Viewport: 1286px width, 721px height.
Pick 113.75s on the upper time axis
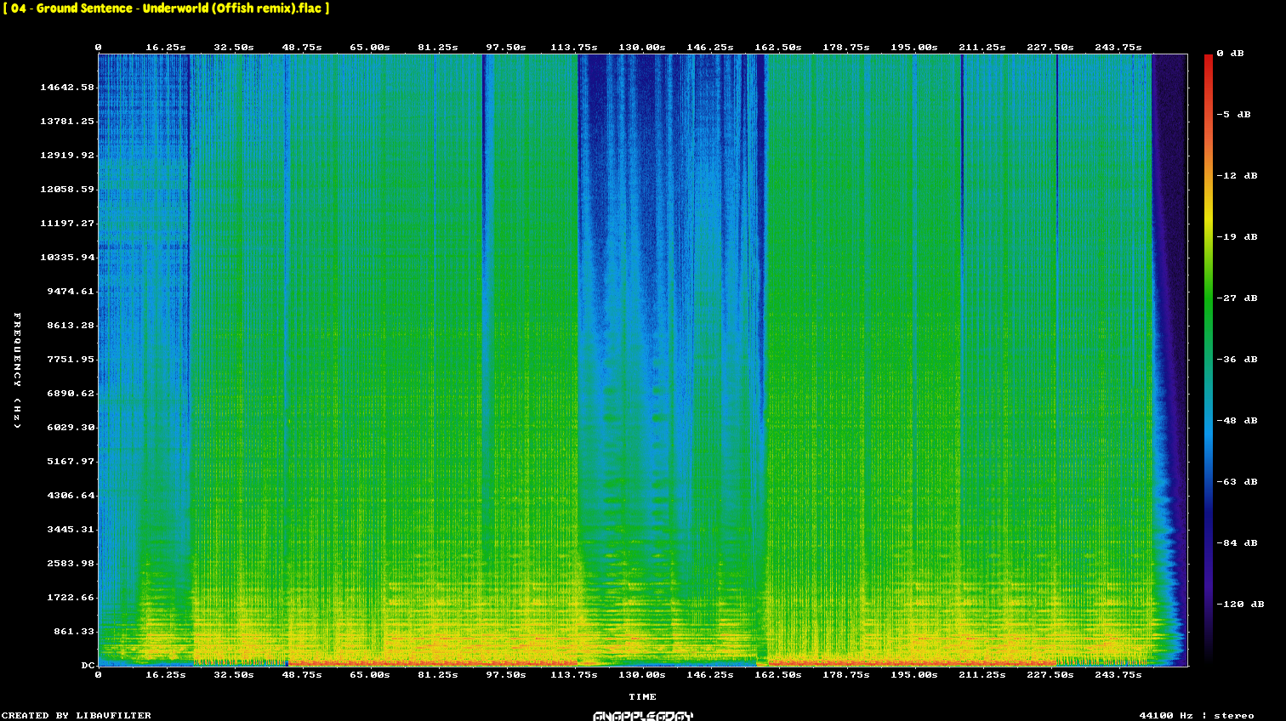tap(574, 48)
